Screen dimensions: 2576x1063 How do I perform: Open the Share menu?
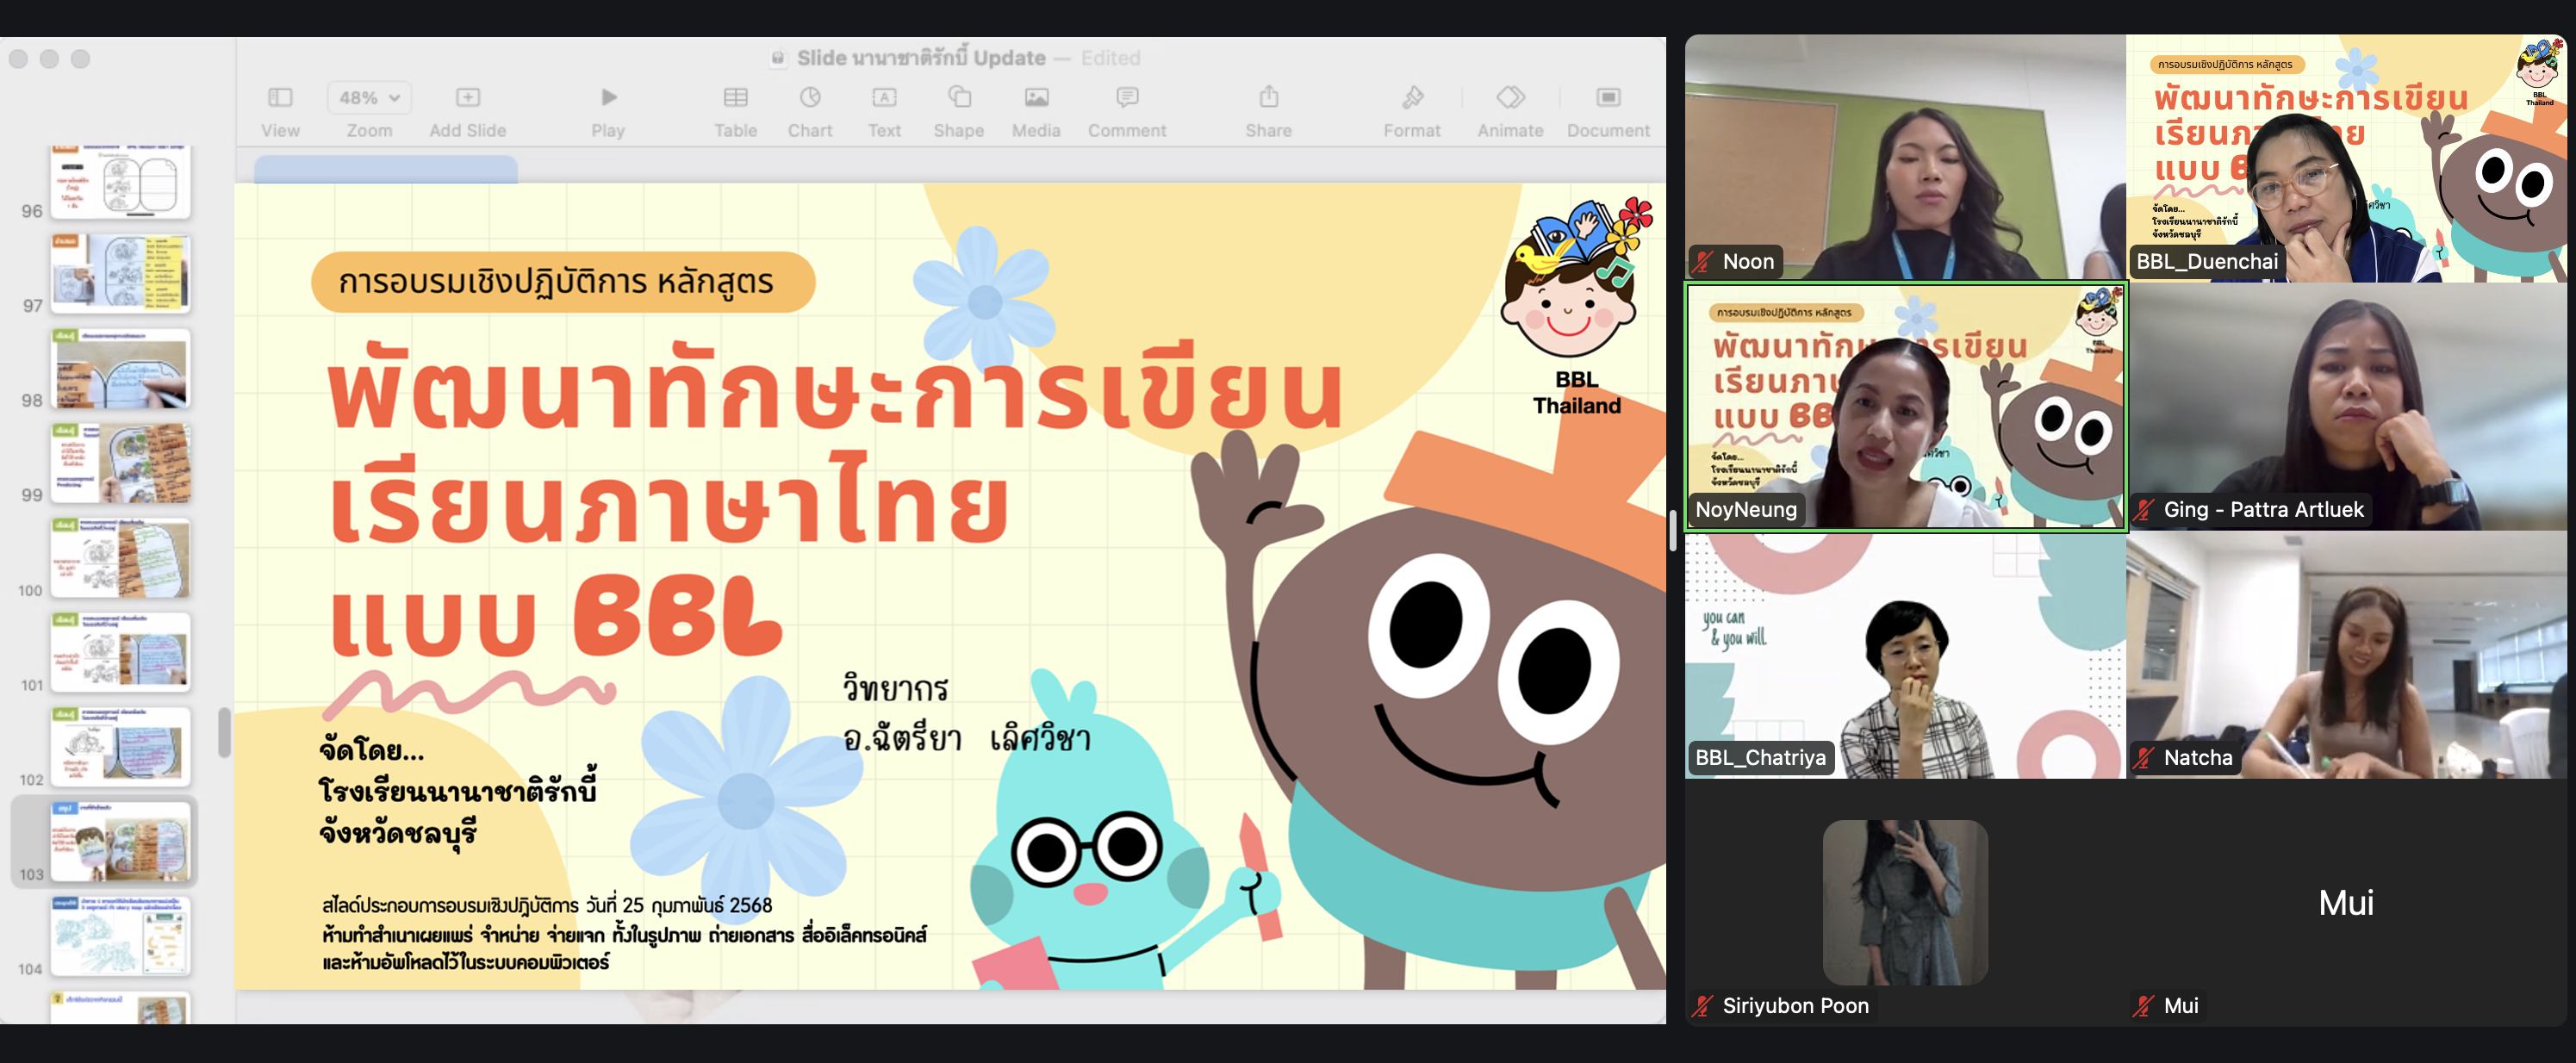tap(1268, 111)
